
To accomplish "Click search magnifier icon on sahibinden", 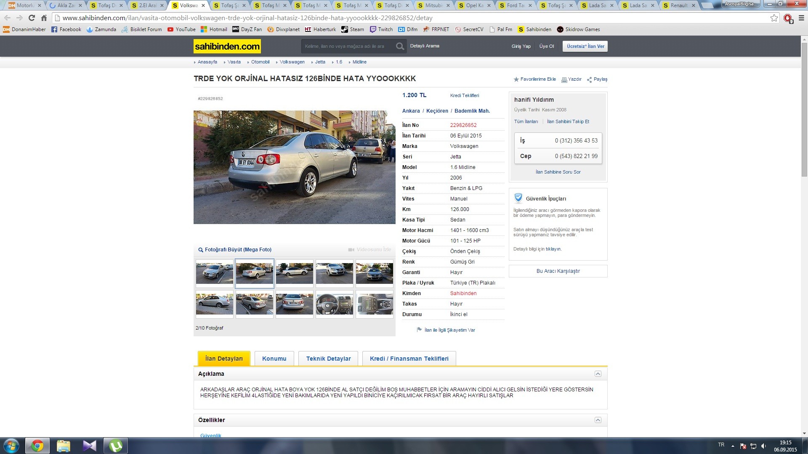I will 400,46.
